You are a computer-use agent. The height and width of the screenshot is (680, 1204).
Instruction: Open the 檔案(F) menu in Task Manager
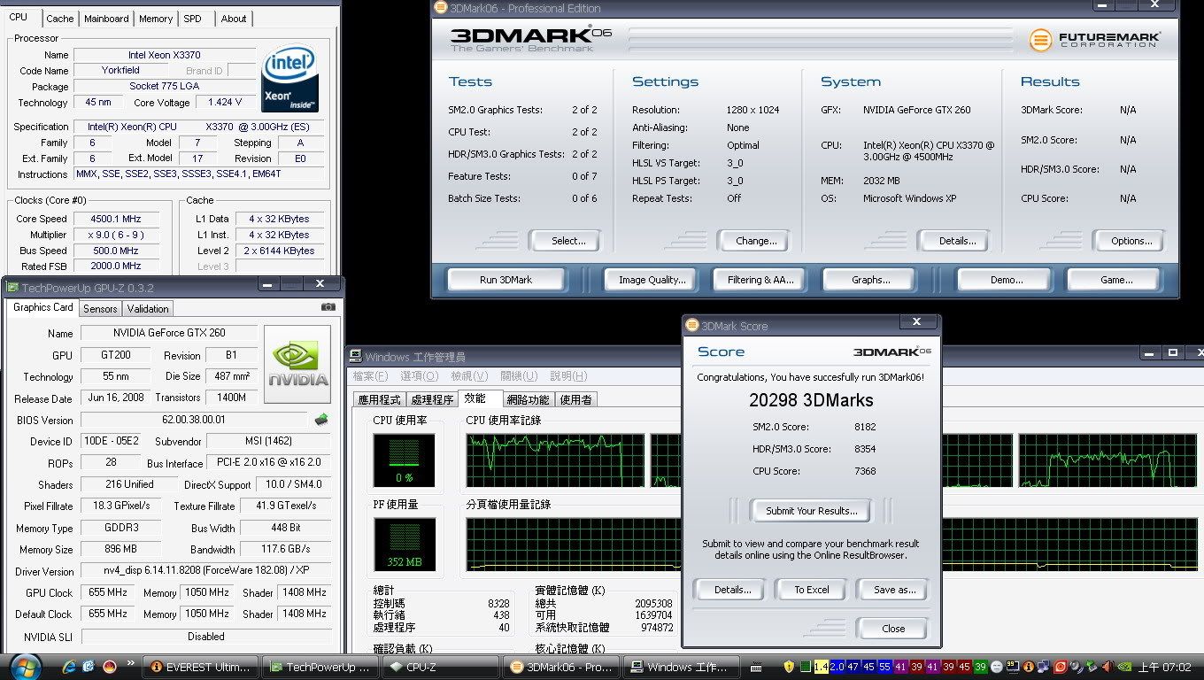370,376
